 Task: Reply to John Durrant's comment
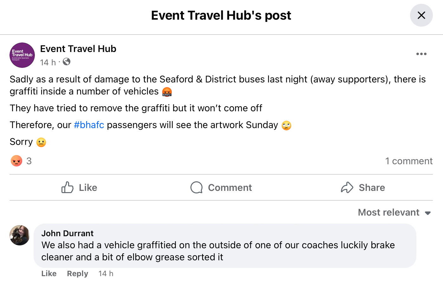[78, 274]
